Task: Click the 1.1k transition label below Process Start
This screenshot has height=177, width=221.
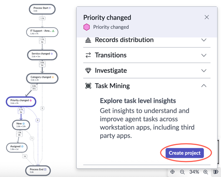Action: (x=42, y=18)
